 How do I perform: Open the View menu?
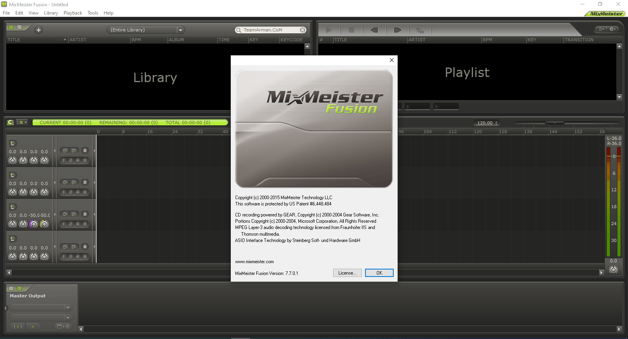click(x=33, y=13)
